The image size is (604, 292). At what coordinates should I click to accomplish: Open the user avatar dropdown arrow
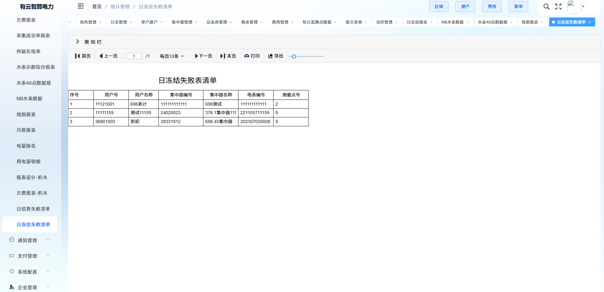pos(583,7)
